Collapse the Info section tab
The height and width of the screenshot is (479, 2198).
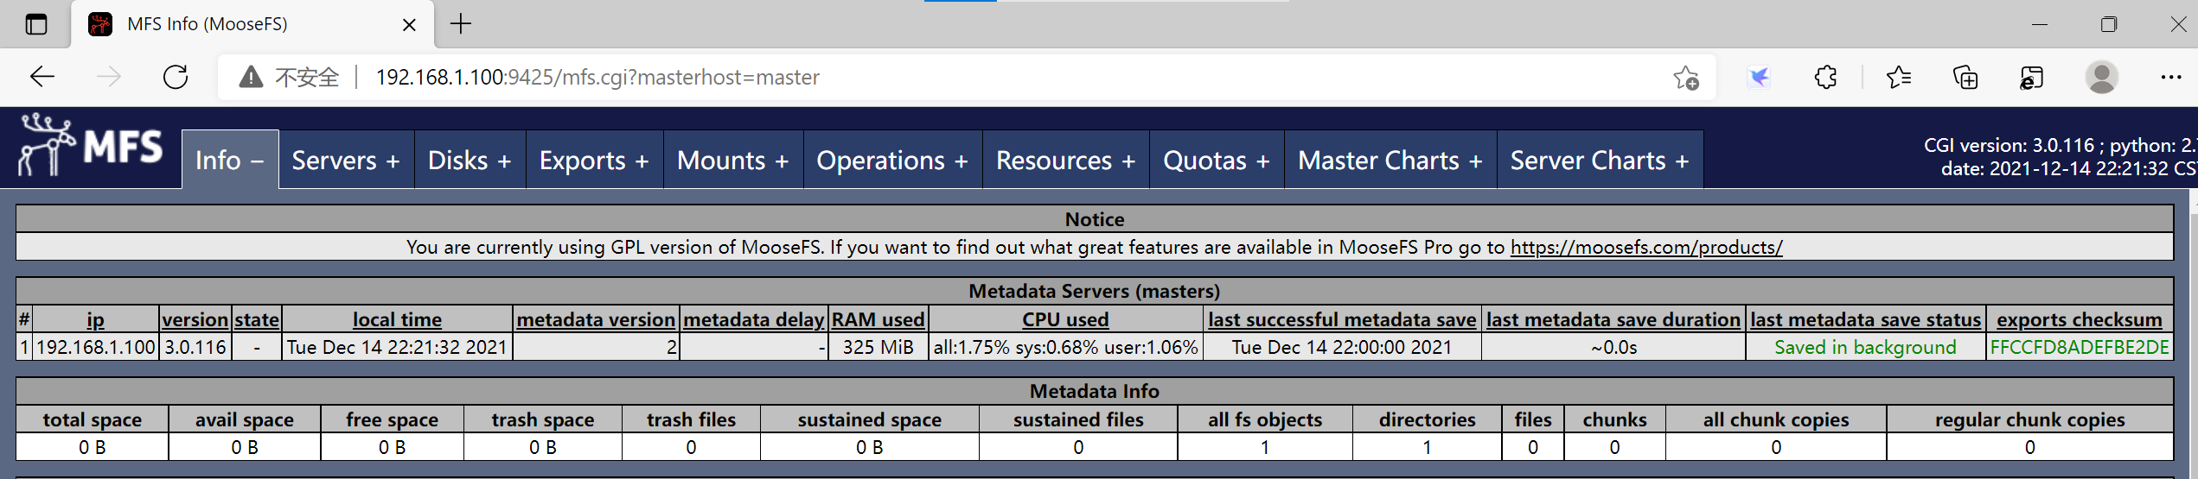pos(230,161)
